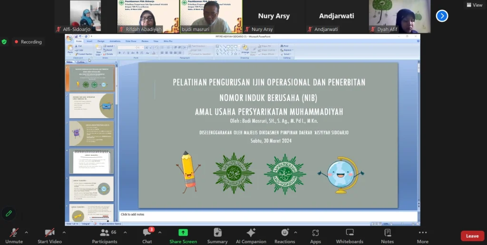Open the More options menu
The image size is (487, 245).
pos(422,236)
